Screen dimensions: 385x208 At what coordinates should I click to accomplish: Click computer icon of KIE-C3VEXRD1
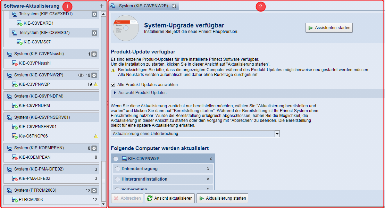click(19, 23)
